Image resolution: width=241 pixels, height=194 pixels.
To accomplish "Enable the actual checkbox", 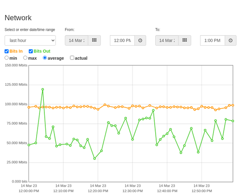I will tap(72, 58).
